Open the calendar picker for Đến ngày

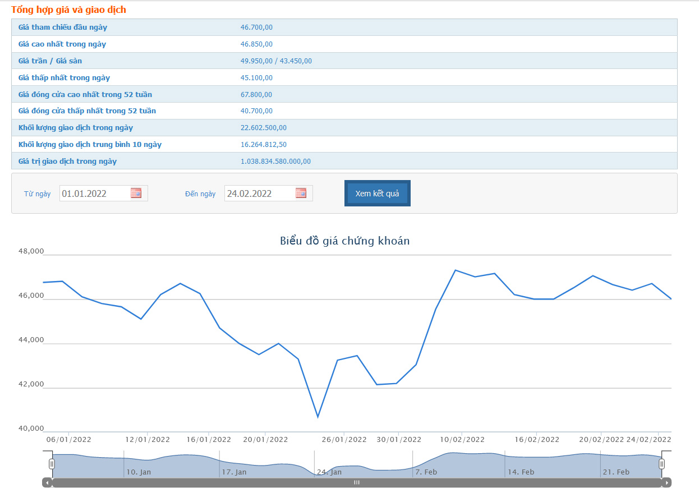click(301, 193)
